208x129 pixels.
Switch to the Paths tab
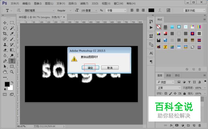tap(177, 75)
